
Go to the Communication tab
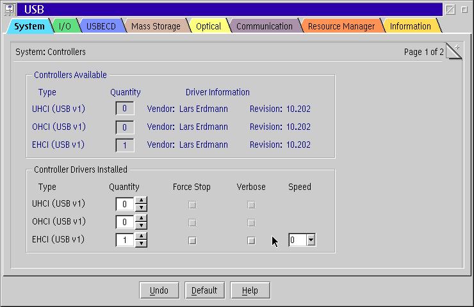point(265,26)
